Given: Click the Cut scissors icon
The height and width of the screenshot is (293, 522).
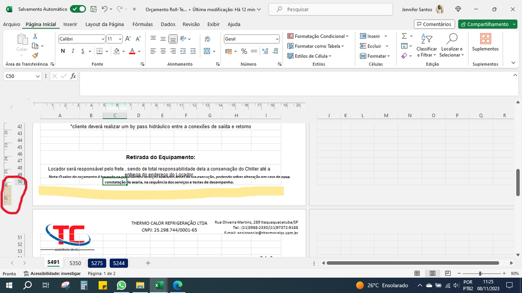Looking at the screenshot, I should click(35, 36).
